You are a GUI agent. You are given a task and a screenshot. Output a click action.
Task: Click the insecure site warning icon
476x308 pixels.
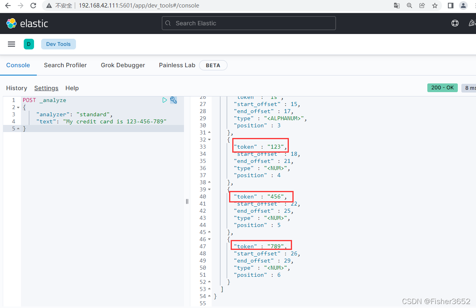[49, 6]
